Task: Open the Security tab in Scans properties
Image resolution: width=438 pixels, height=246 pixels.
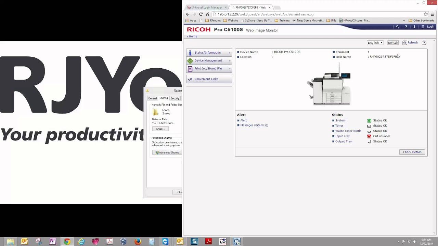Action: [175, 98]
